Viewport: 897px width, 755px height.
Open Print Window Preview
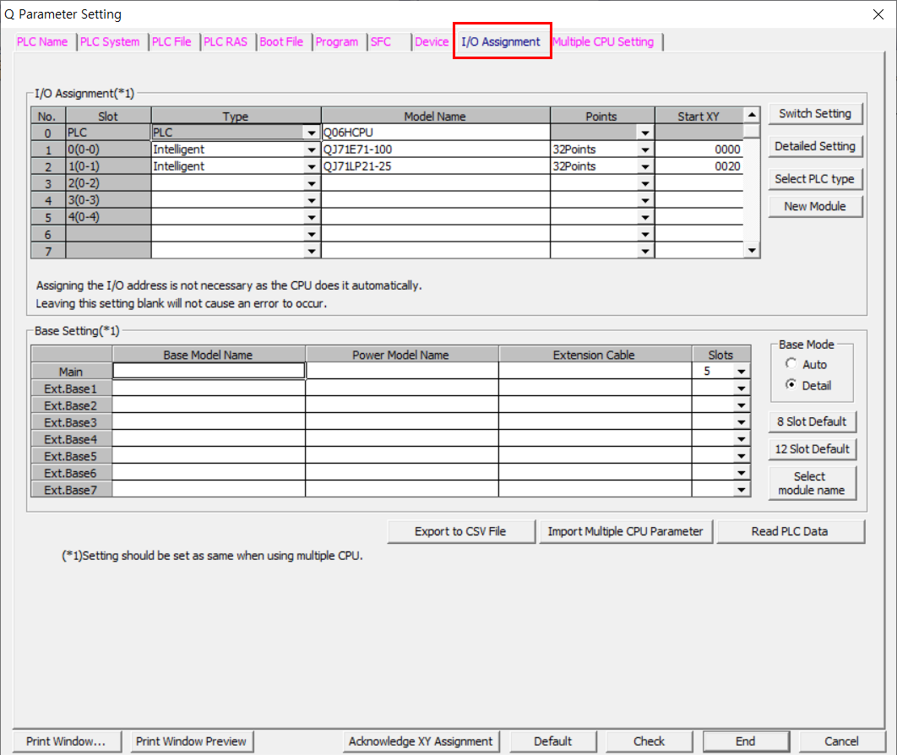[192, 741]
